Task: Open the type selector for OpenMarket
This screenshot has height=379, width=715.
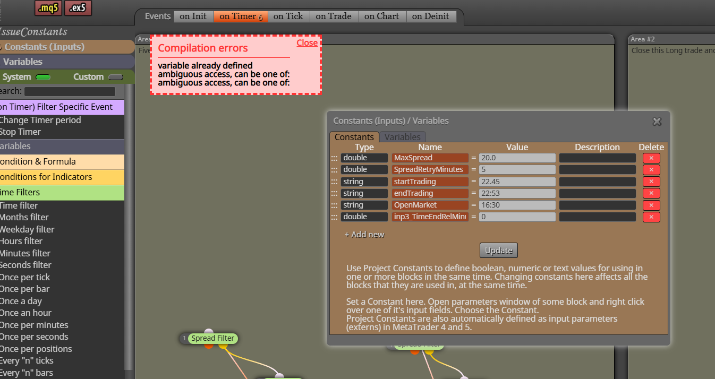Action: pyautogui.click(x=364, y=205)
